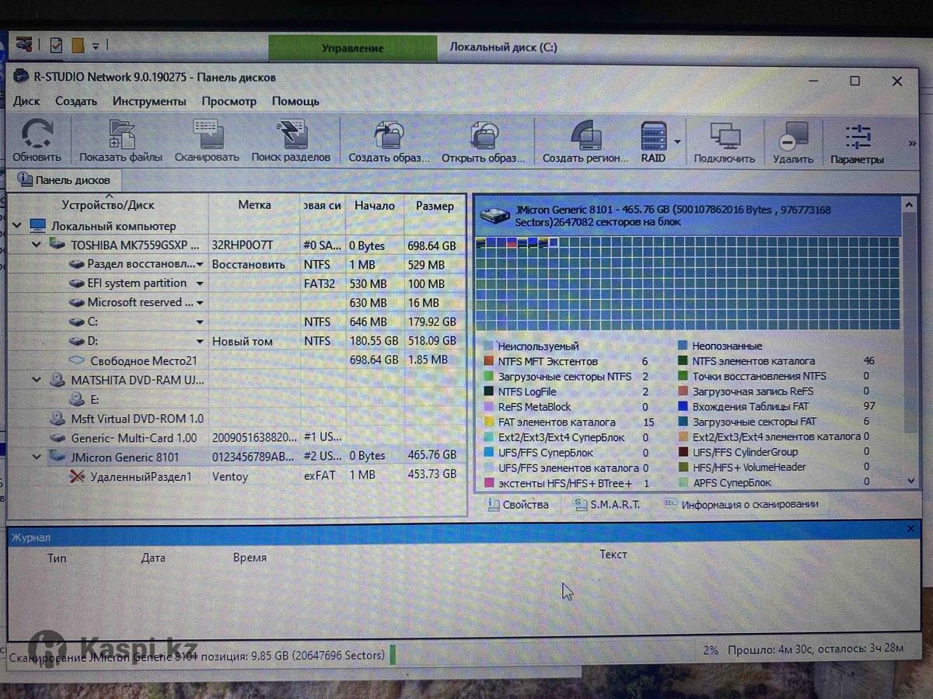Click the Поиск разделов toolbar icon
The width and height of the screenshot is (933, 699).
pos(291,137)
